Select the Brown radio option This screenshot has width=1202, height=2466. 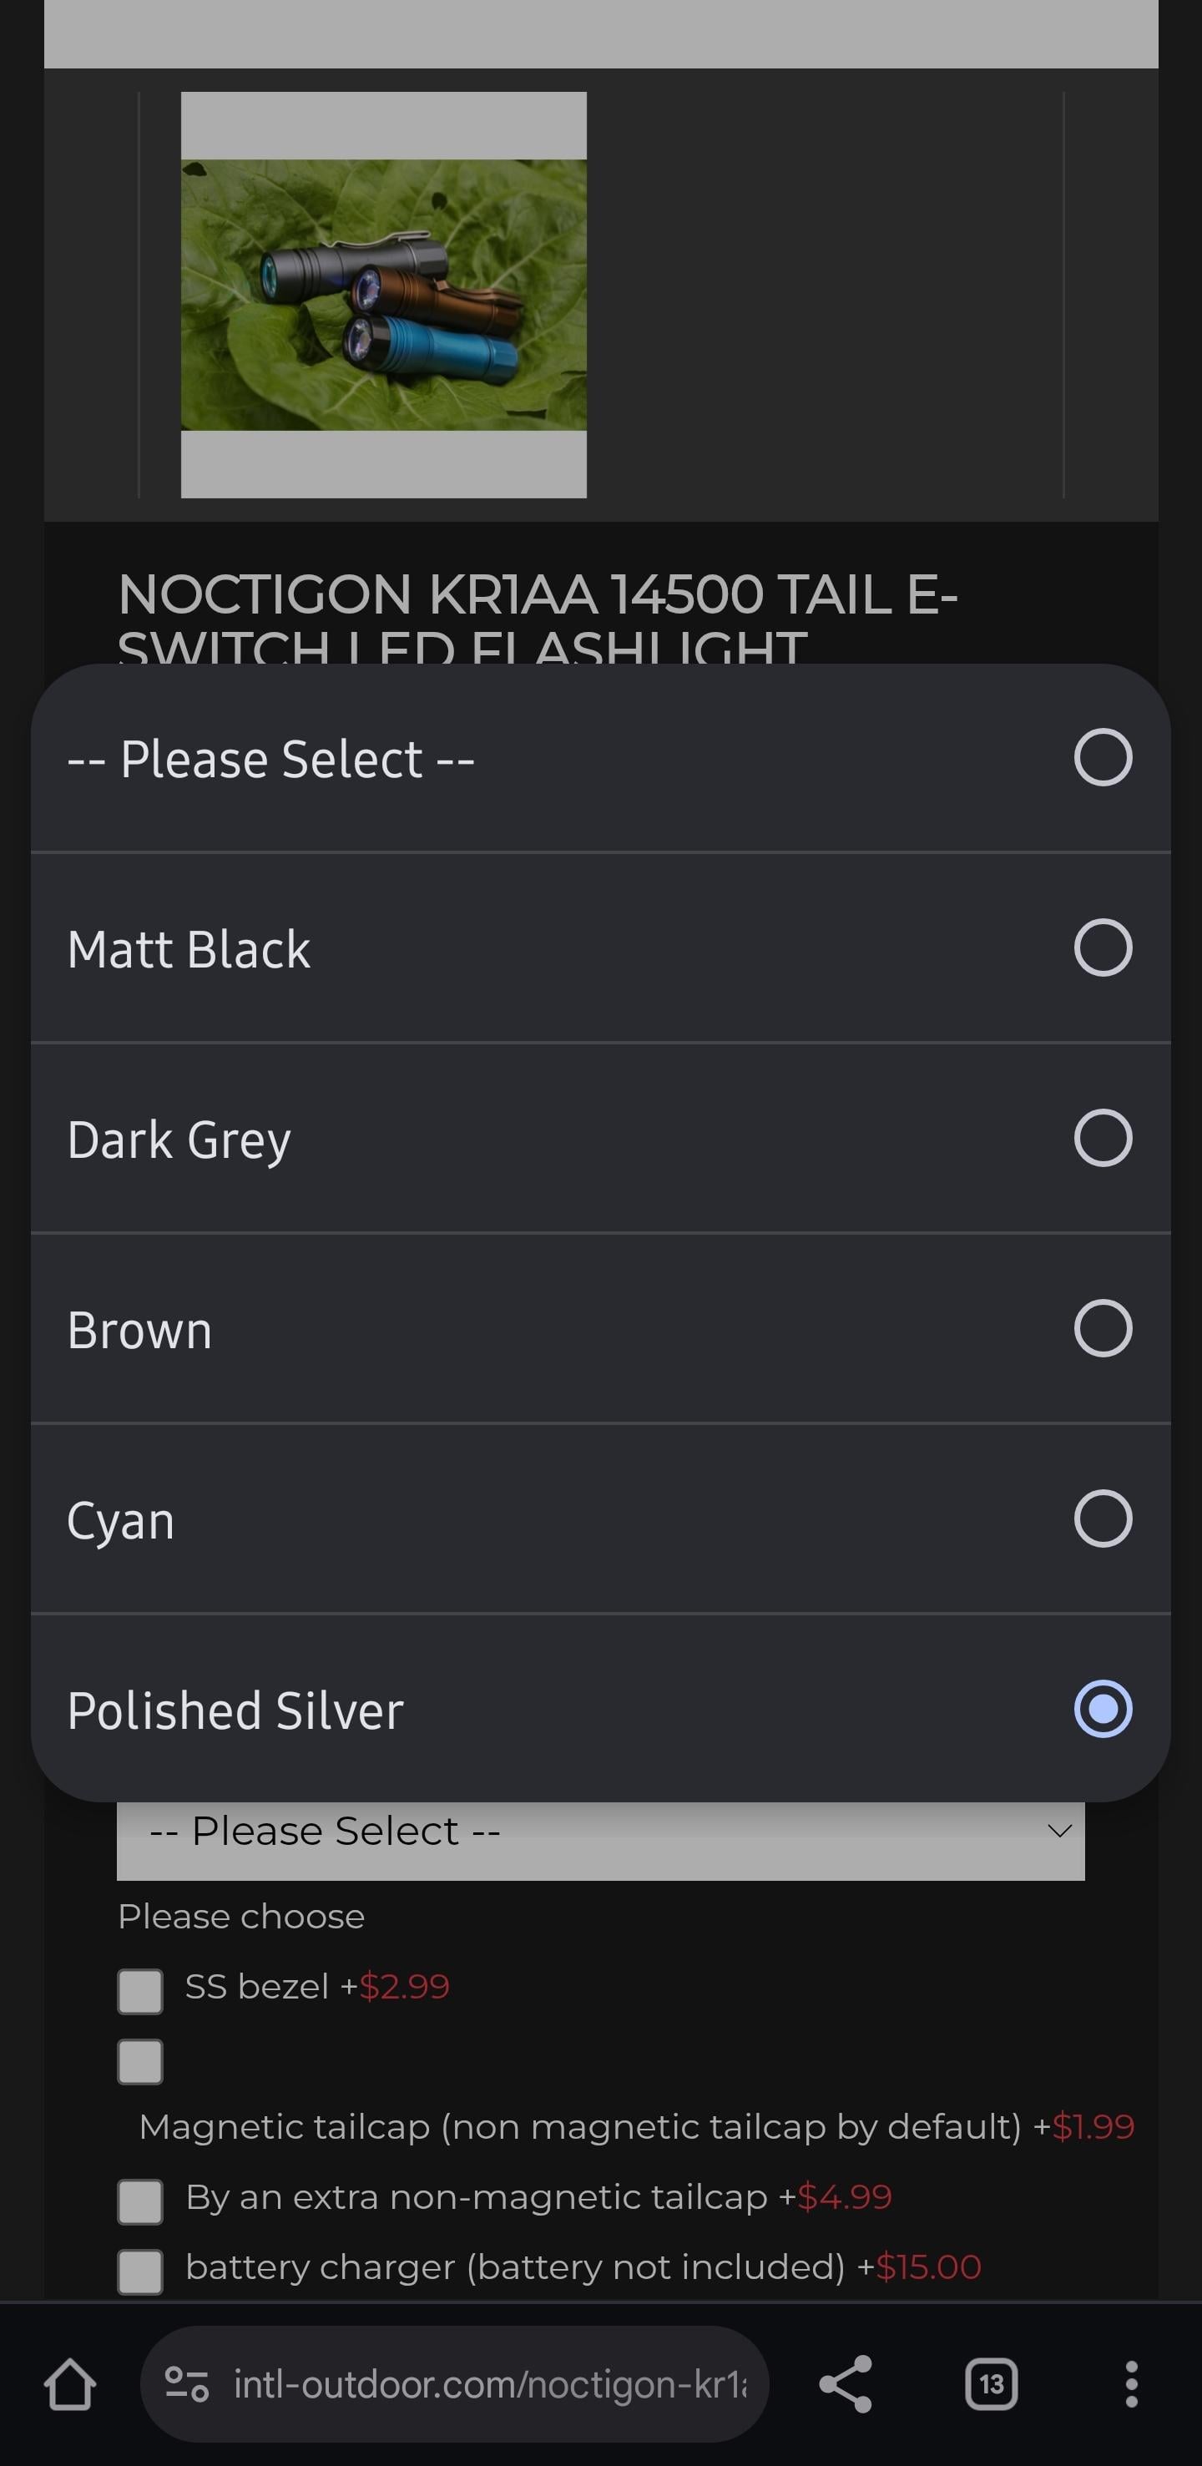(1103, 1329)
